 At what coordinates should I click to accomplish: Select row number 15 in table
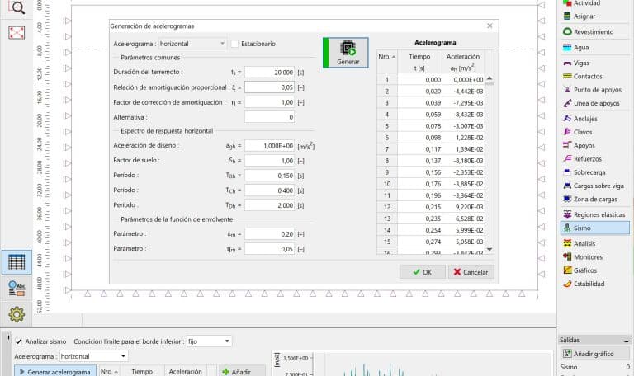pyautogui.click(x=387, y=242)
